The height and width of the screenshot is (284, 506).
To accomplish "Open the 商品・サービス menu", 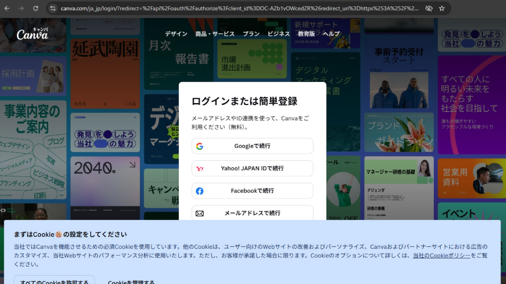I will coord(215,34).
